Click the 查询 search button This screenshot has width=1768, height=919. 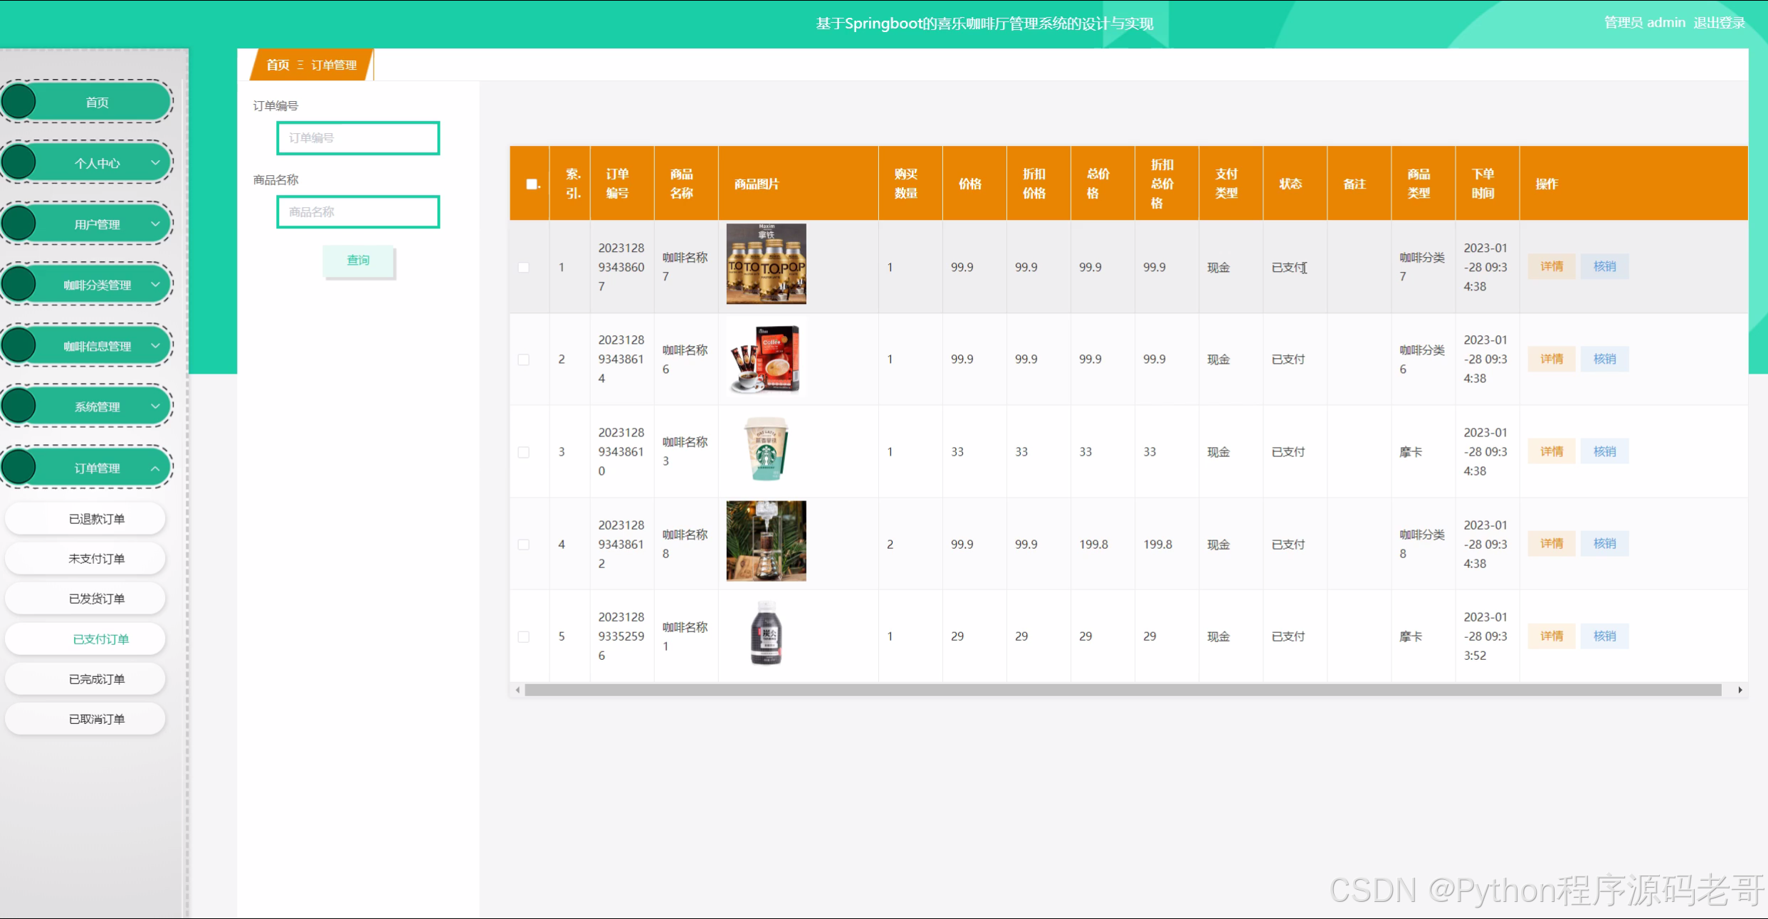358,261
